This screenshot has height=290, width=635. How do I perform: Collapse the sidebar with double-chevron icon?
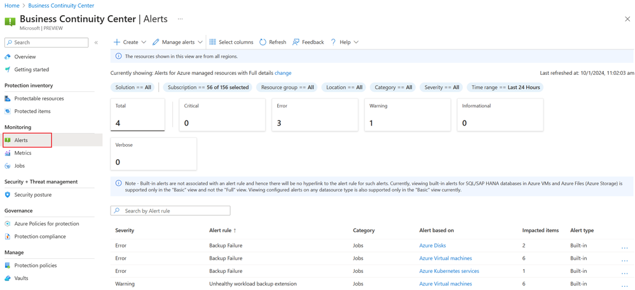tap(96, 43)
